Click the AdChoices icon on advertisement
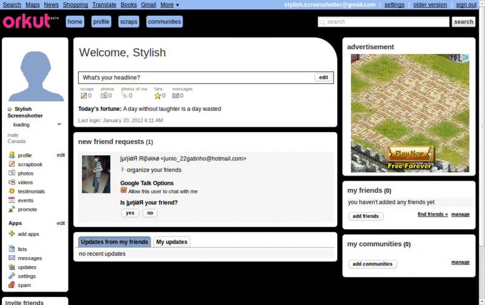485x305 pixels. (466, 58)
